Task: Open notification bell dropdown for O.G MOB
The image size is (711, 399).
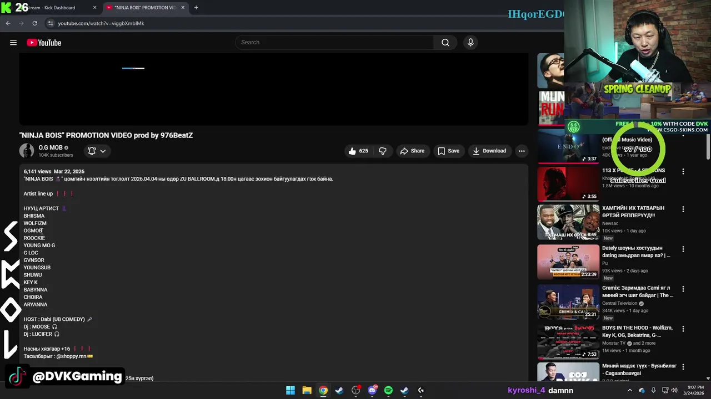Action: (x=97, y=151)
